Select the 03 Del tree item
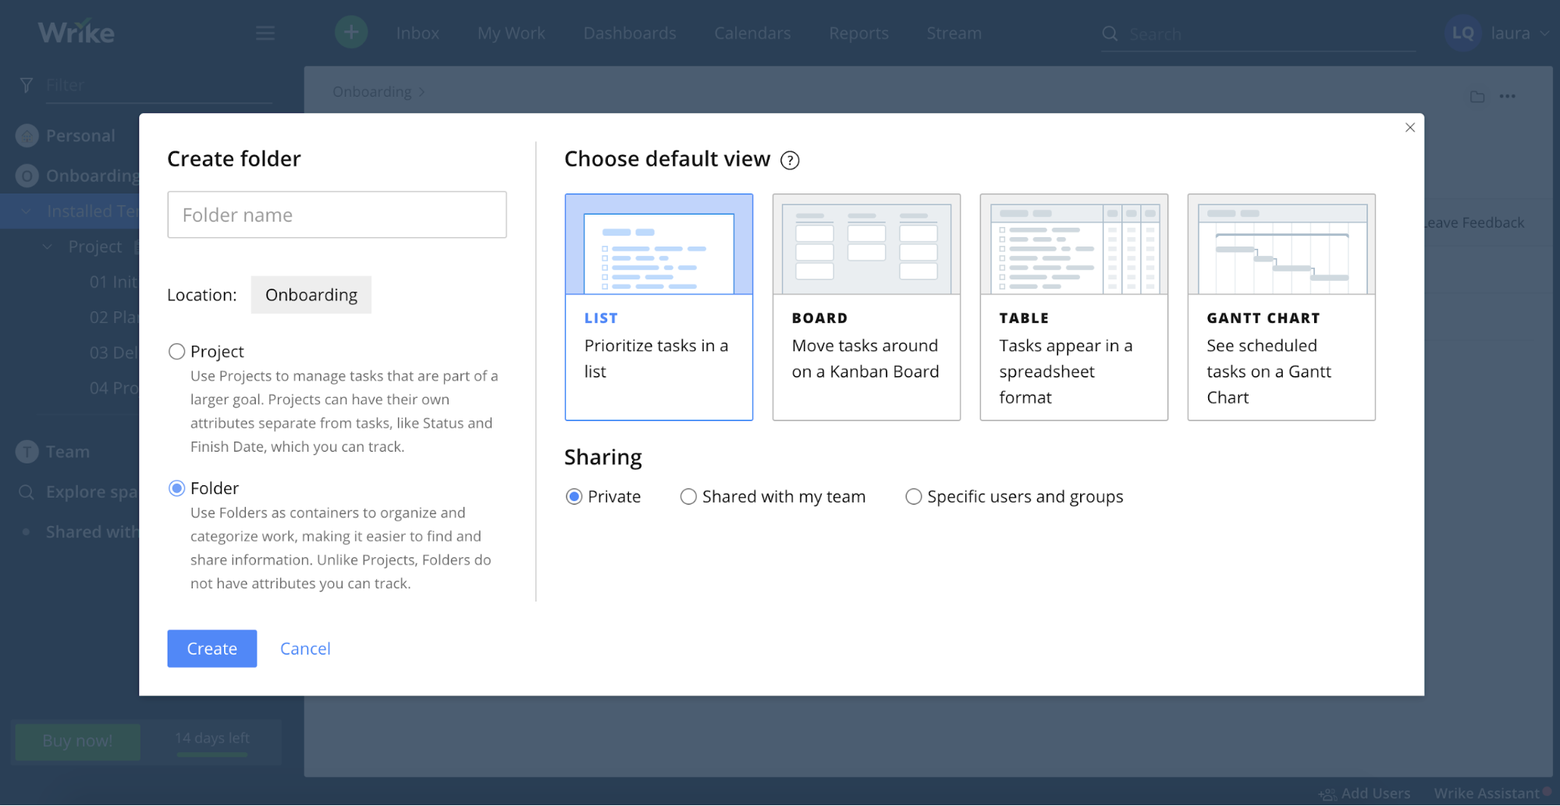The image size is (1560, 806). pyautogui.click(x=113, y=353)
